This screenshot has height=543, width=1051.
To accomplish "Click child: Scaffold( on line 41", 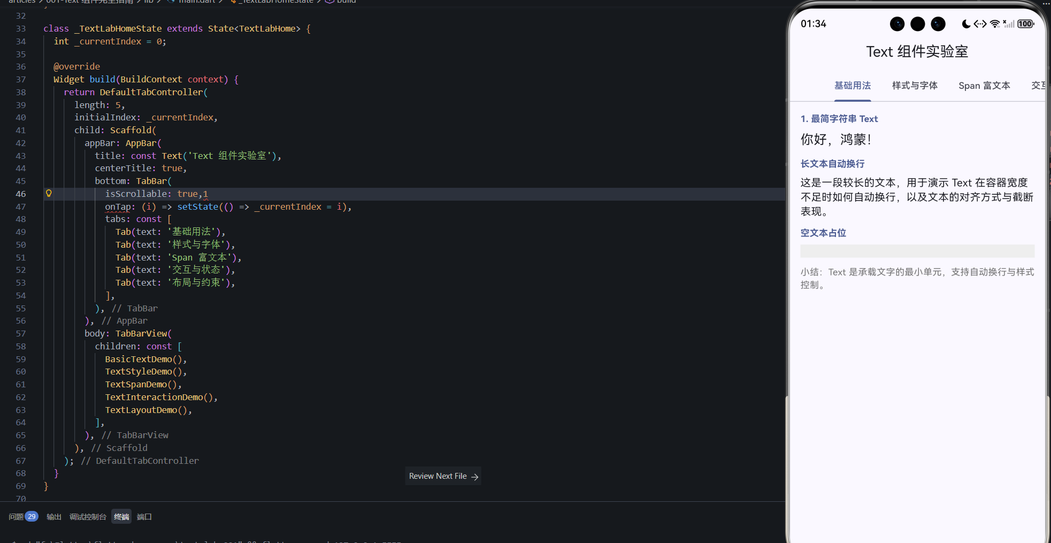I will pos(115,130).
